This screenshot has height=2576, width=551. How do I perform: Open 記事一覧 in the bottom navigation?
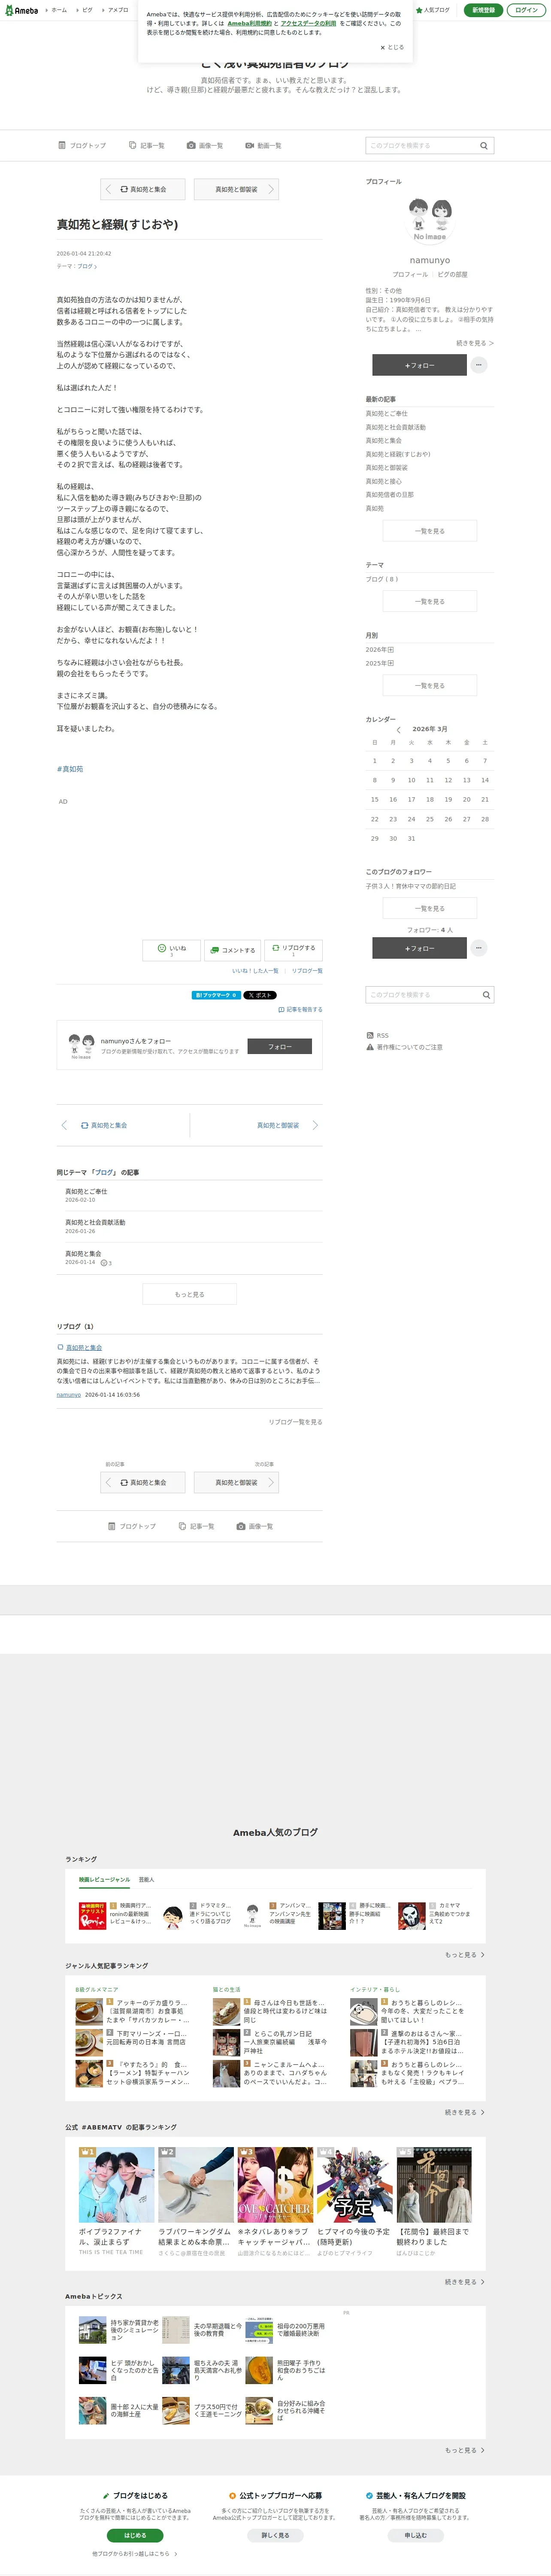(197, 1526)
